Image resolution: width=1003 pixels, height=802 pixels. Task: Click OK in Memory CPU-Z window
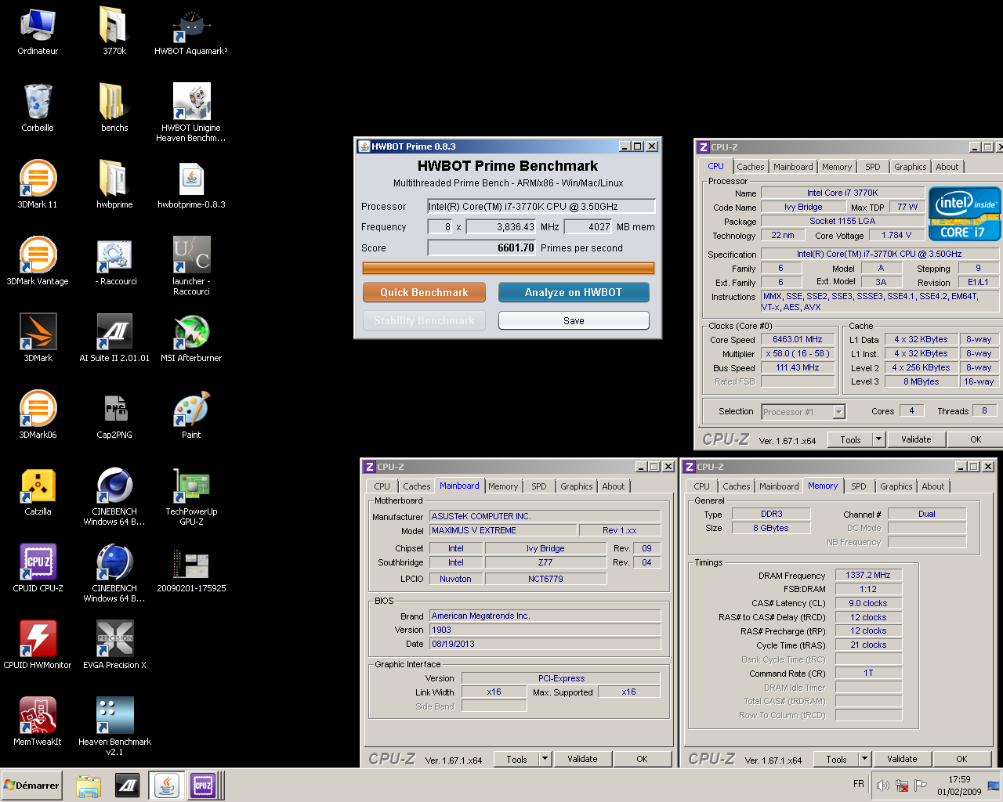coord(961,759)
